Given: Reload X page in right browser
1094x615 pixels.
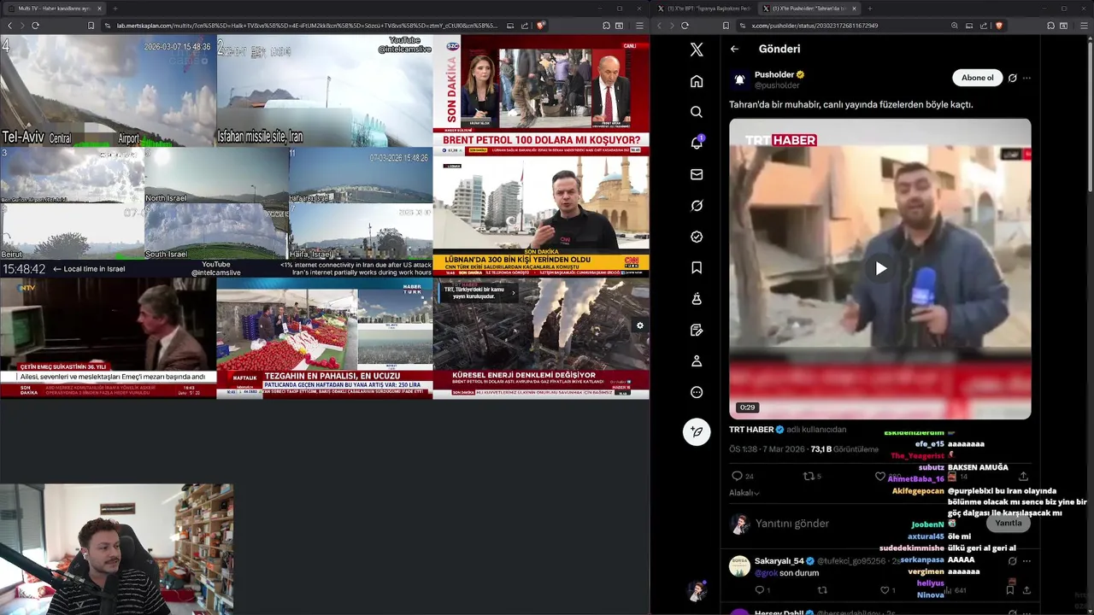Looking at the screenshot, I should tap(685, 26).
